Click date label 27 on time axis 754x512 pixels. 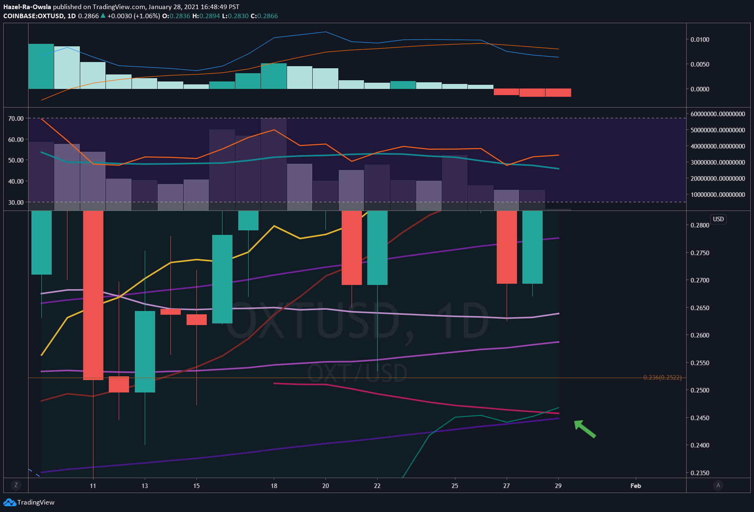click(507, 486)
